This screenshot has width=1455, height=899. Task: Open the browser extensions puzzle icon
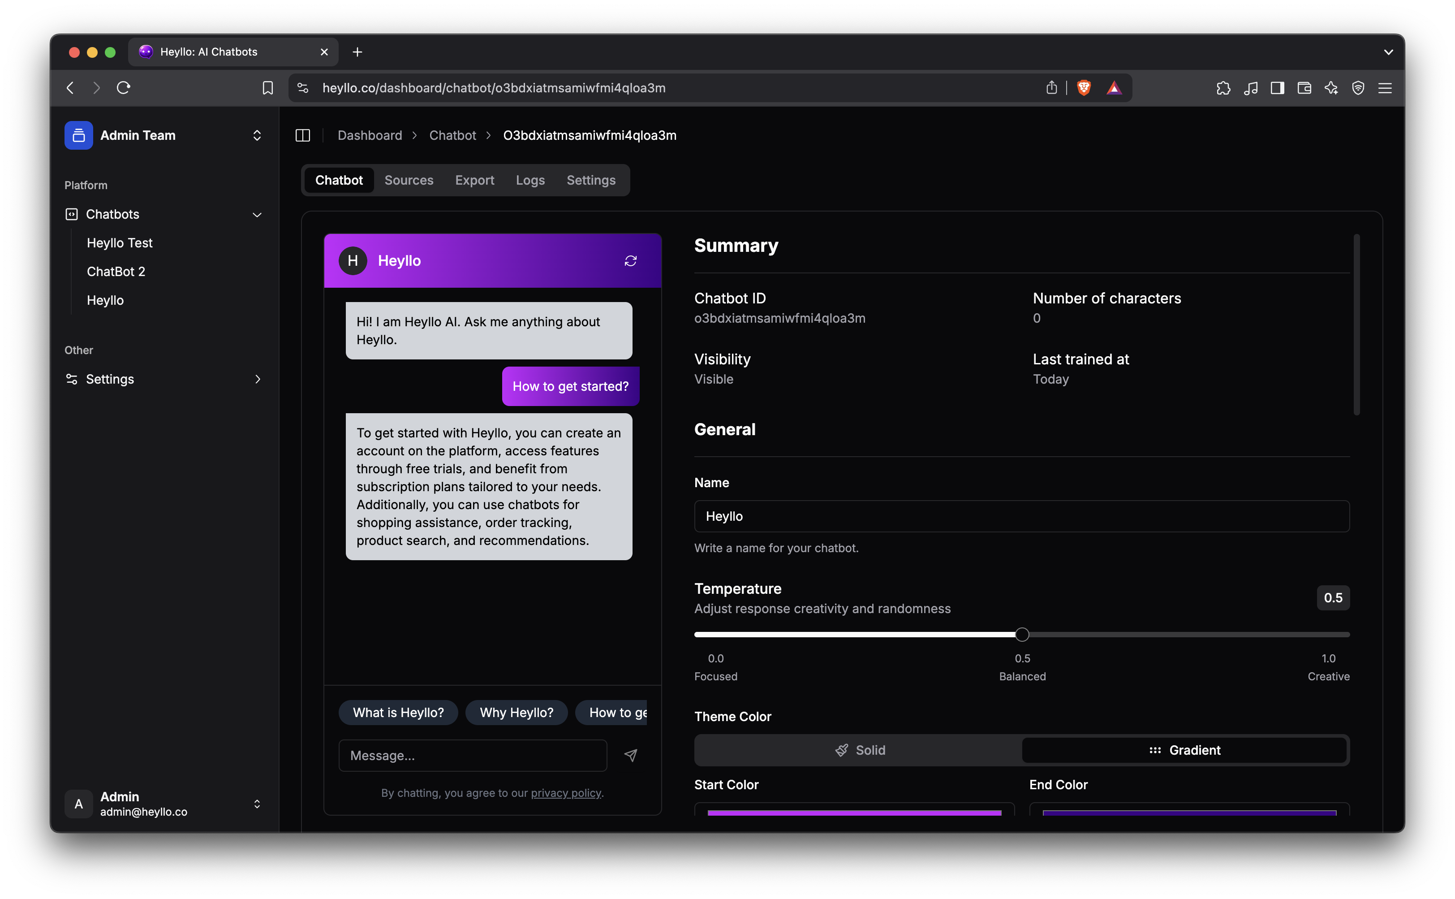pyautogui.click(x=1223, y=88)
